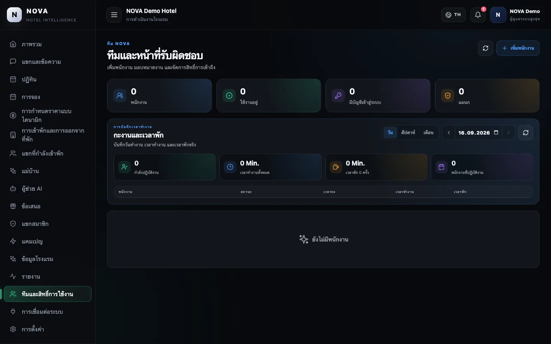Select ทีมและสิทธิ์การใช้งาน in the sidebar
This screenshot has width=551, height=344.
click(47, 294)
